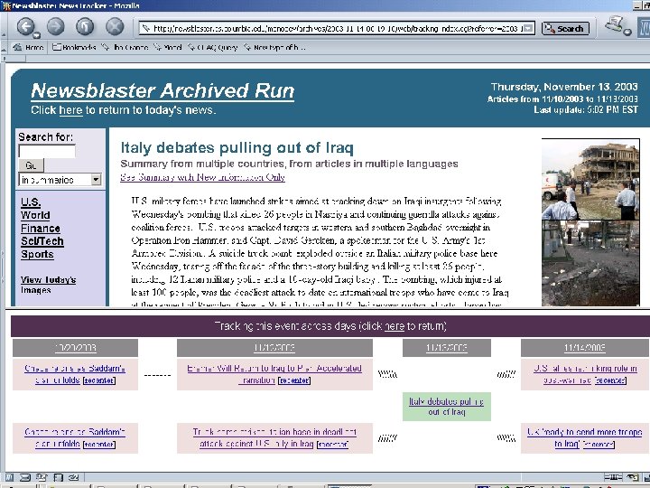Click the cookie/privacy eye status icon
Viewport: 650px width, 488px height.
[633, 477]
